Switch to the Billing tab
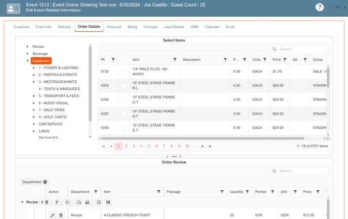The image size is (348, 219). 133,27
